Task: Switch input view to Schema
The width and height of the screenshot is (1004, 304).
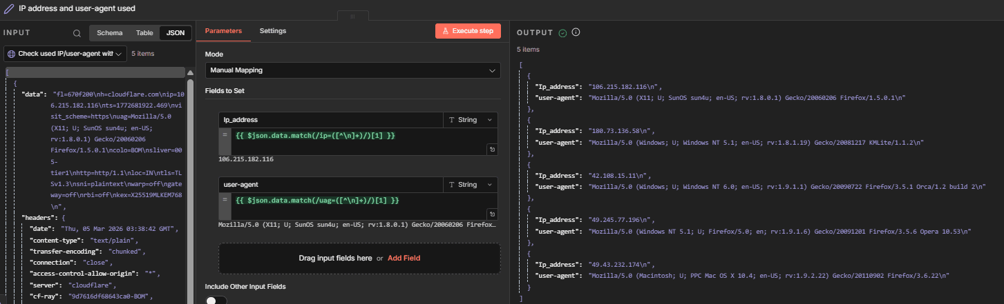Action: (x=110, y=33)
